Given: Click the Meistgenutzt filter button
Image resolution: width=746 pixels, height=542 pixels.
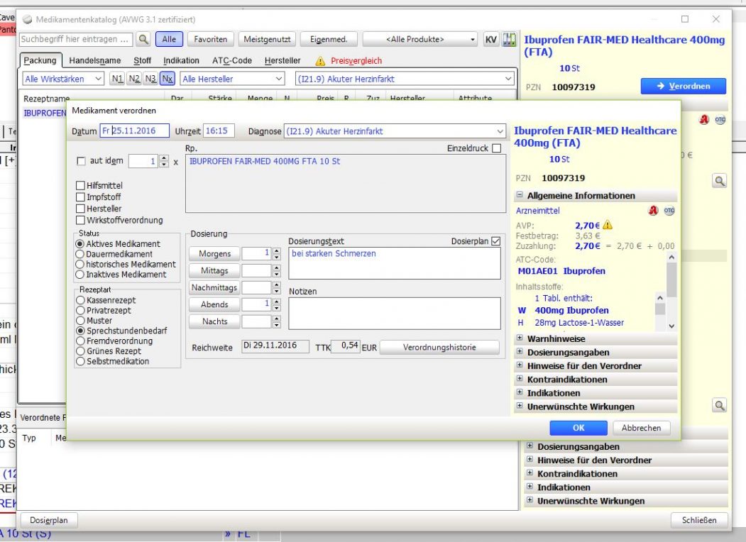Looking at the screenshot, I should [267, 40].
